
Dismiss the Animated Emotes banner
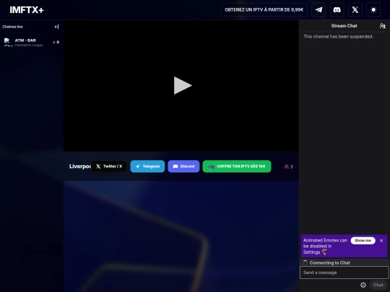click(x=381, y=241)
